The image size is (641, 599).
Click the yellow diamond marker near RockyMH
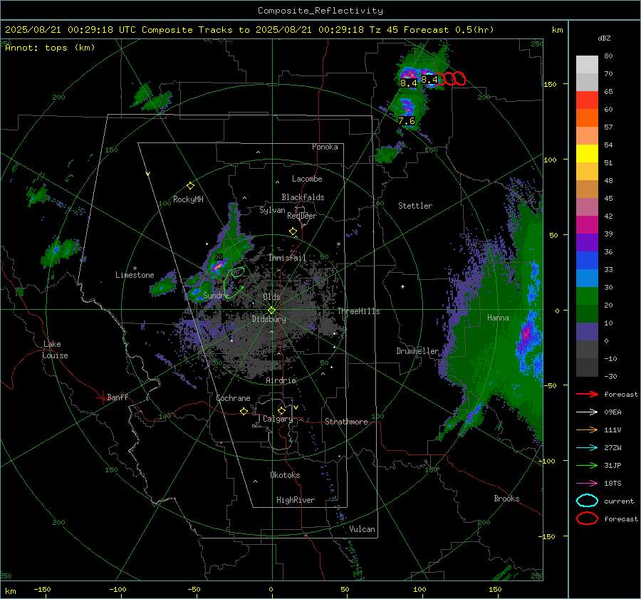pyautogui.click(x=190, y=186)
